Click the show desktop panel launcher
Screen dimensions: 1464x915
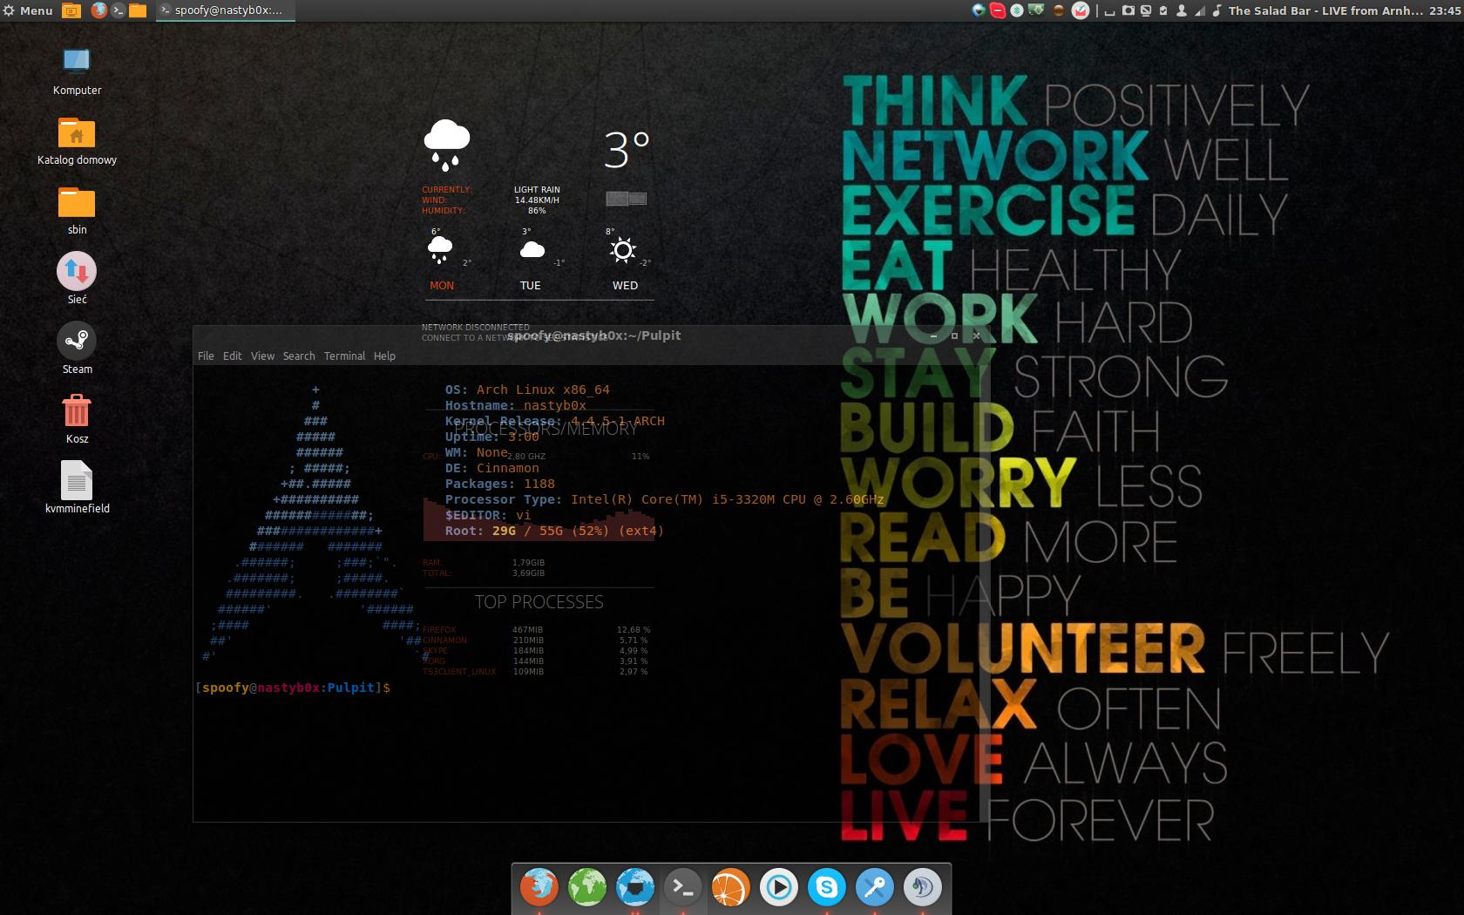(71, 10)
